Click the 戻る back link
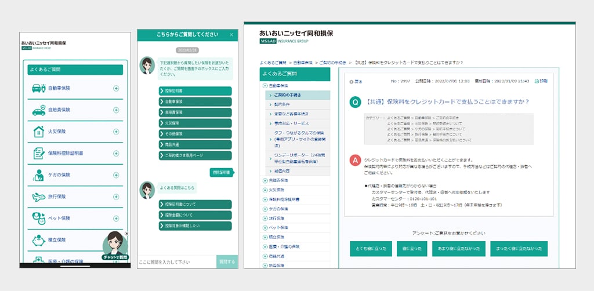594x291 pixels. coord(355,82)
